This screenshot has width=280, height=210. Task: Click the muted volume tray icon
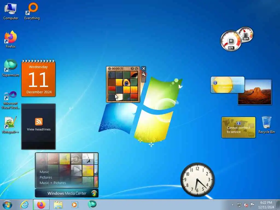point(246,205)
